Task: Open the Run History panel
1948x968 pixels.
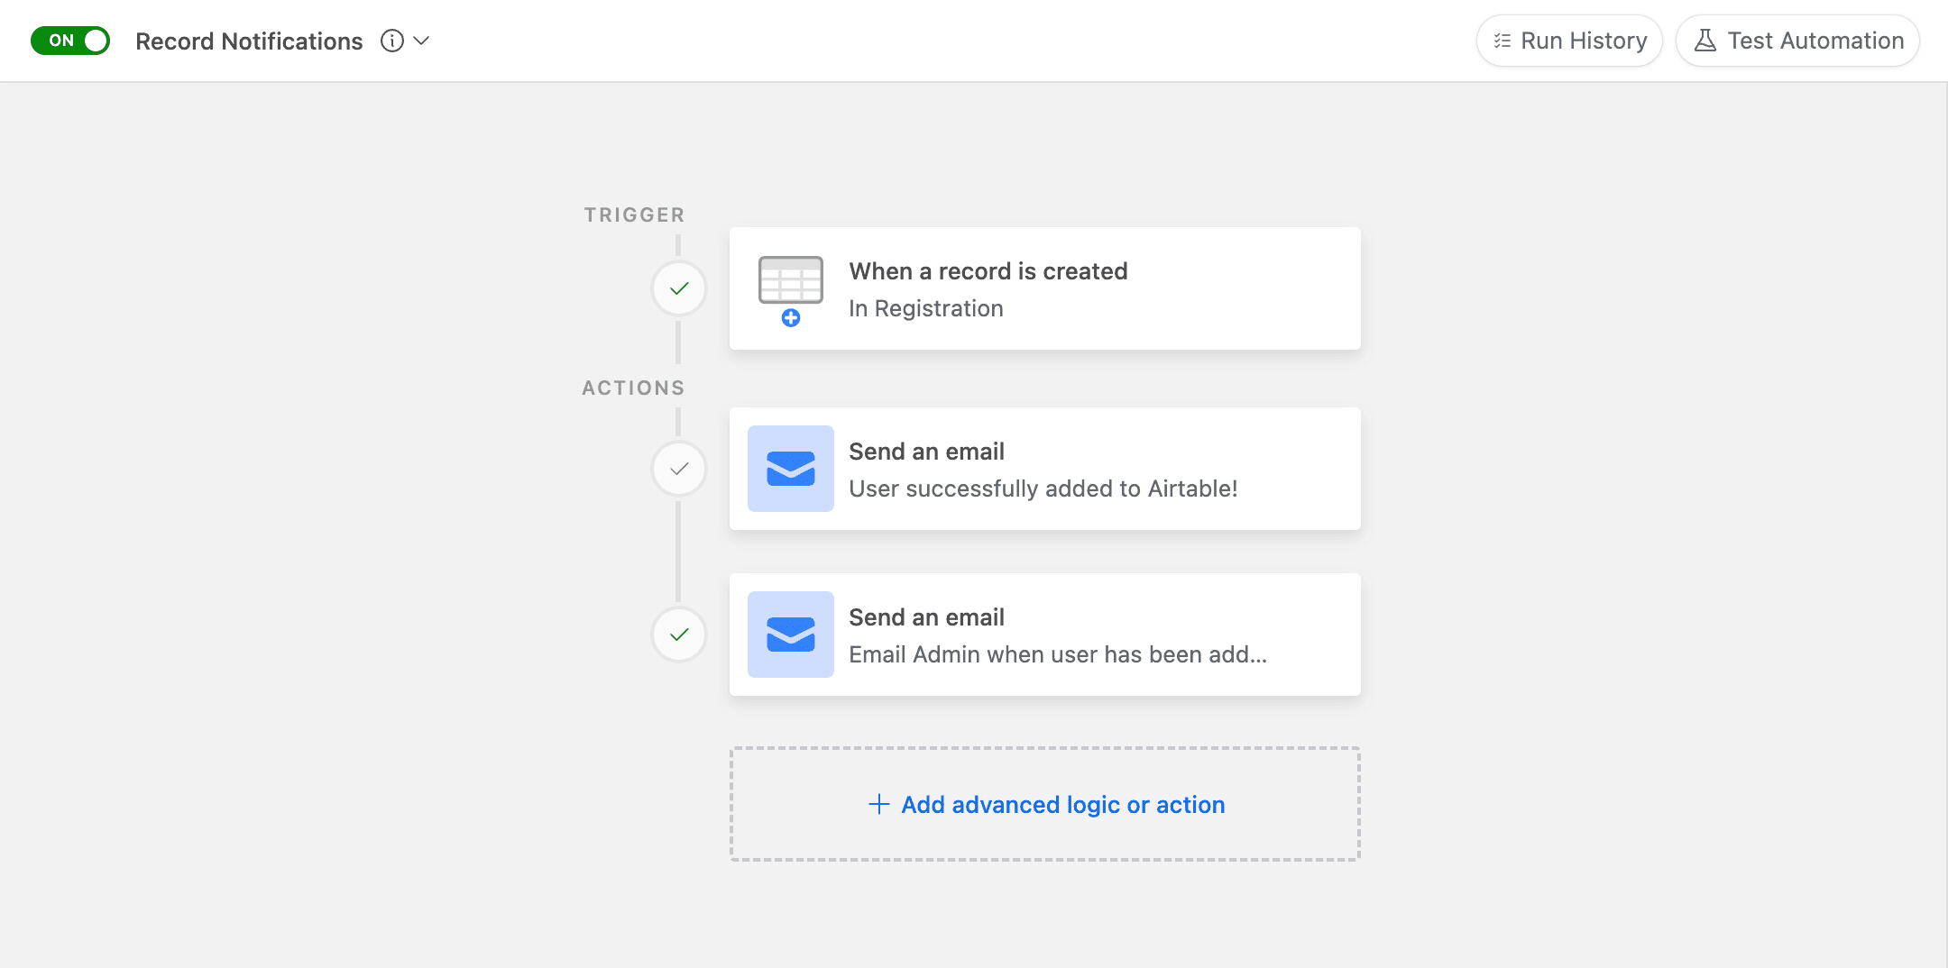Action: 1569,41
